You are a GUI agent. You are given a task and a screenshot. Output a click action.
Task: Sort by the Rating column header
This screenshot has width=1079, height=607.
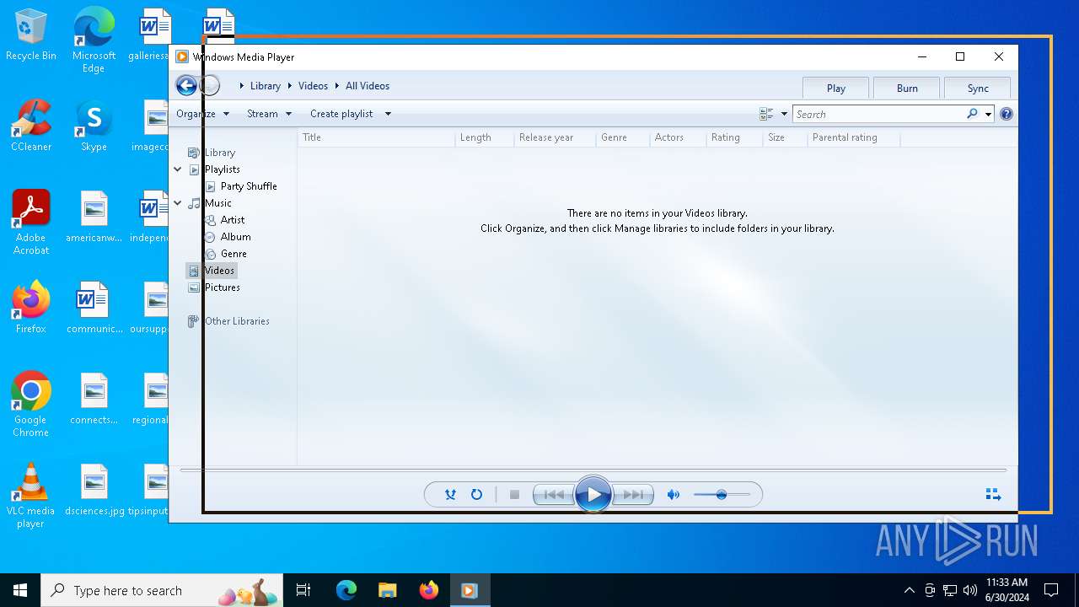(734, 137)
